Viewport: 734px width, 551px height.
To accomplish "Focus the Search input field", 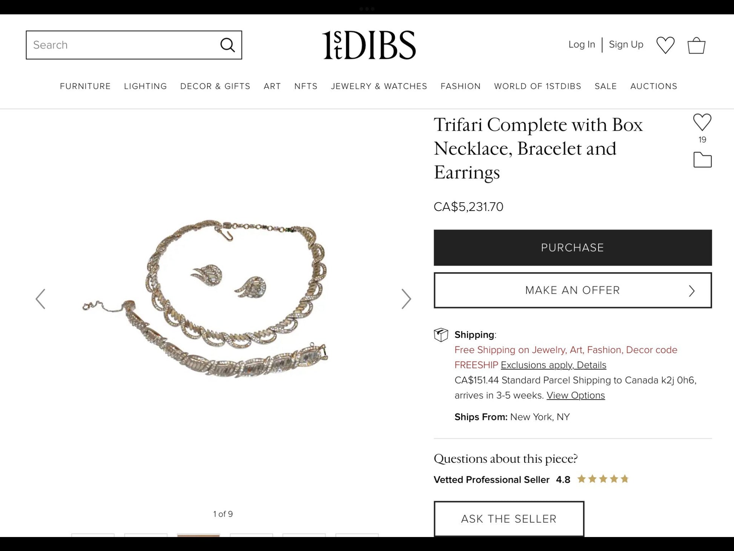I will 123,45.
